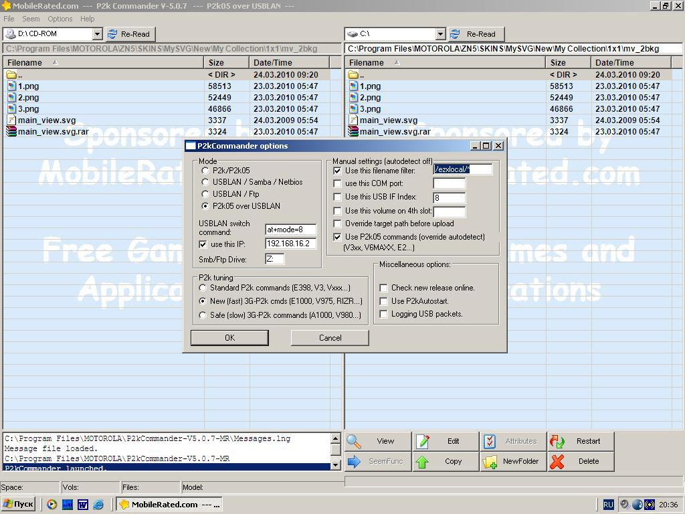This screenshot has height=514, width=685.
Task: Click the Copy green arrow icon
Action: pos(423,462)
